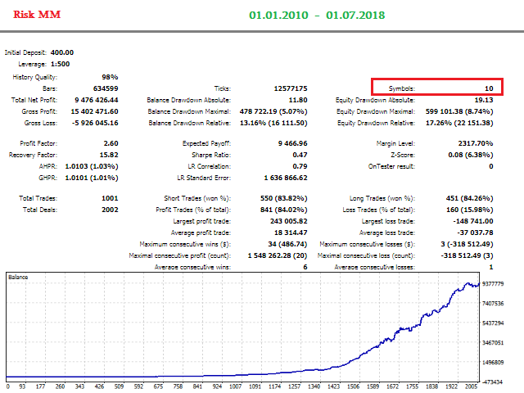
Task: Click the OnTester result value 0
Action: tap(491, 166)
